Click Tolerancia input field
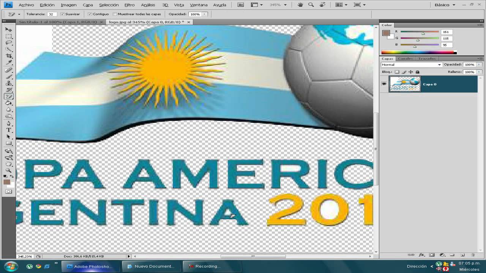486x273 pixels. (x=52, y=14)
